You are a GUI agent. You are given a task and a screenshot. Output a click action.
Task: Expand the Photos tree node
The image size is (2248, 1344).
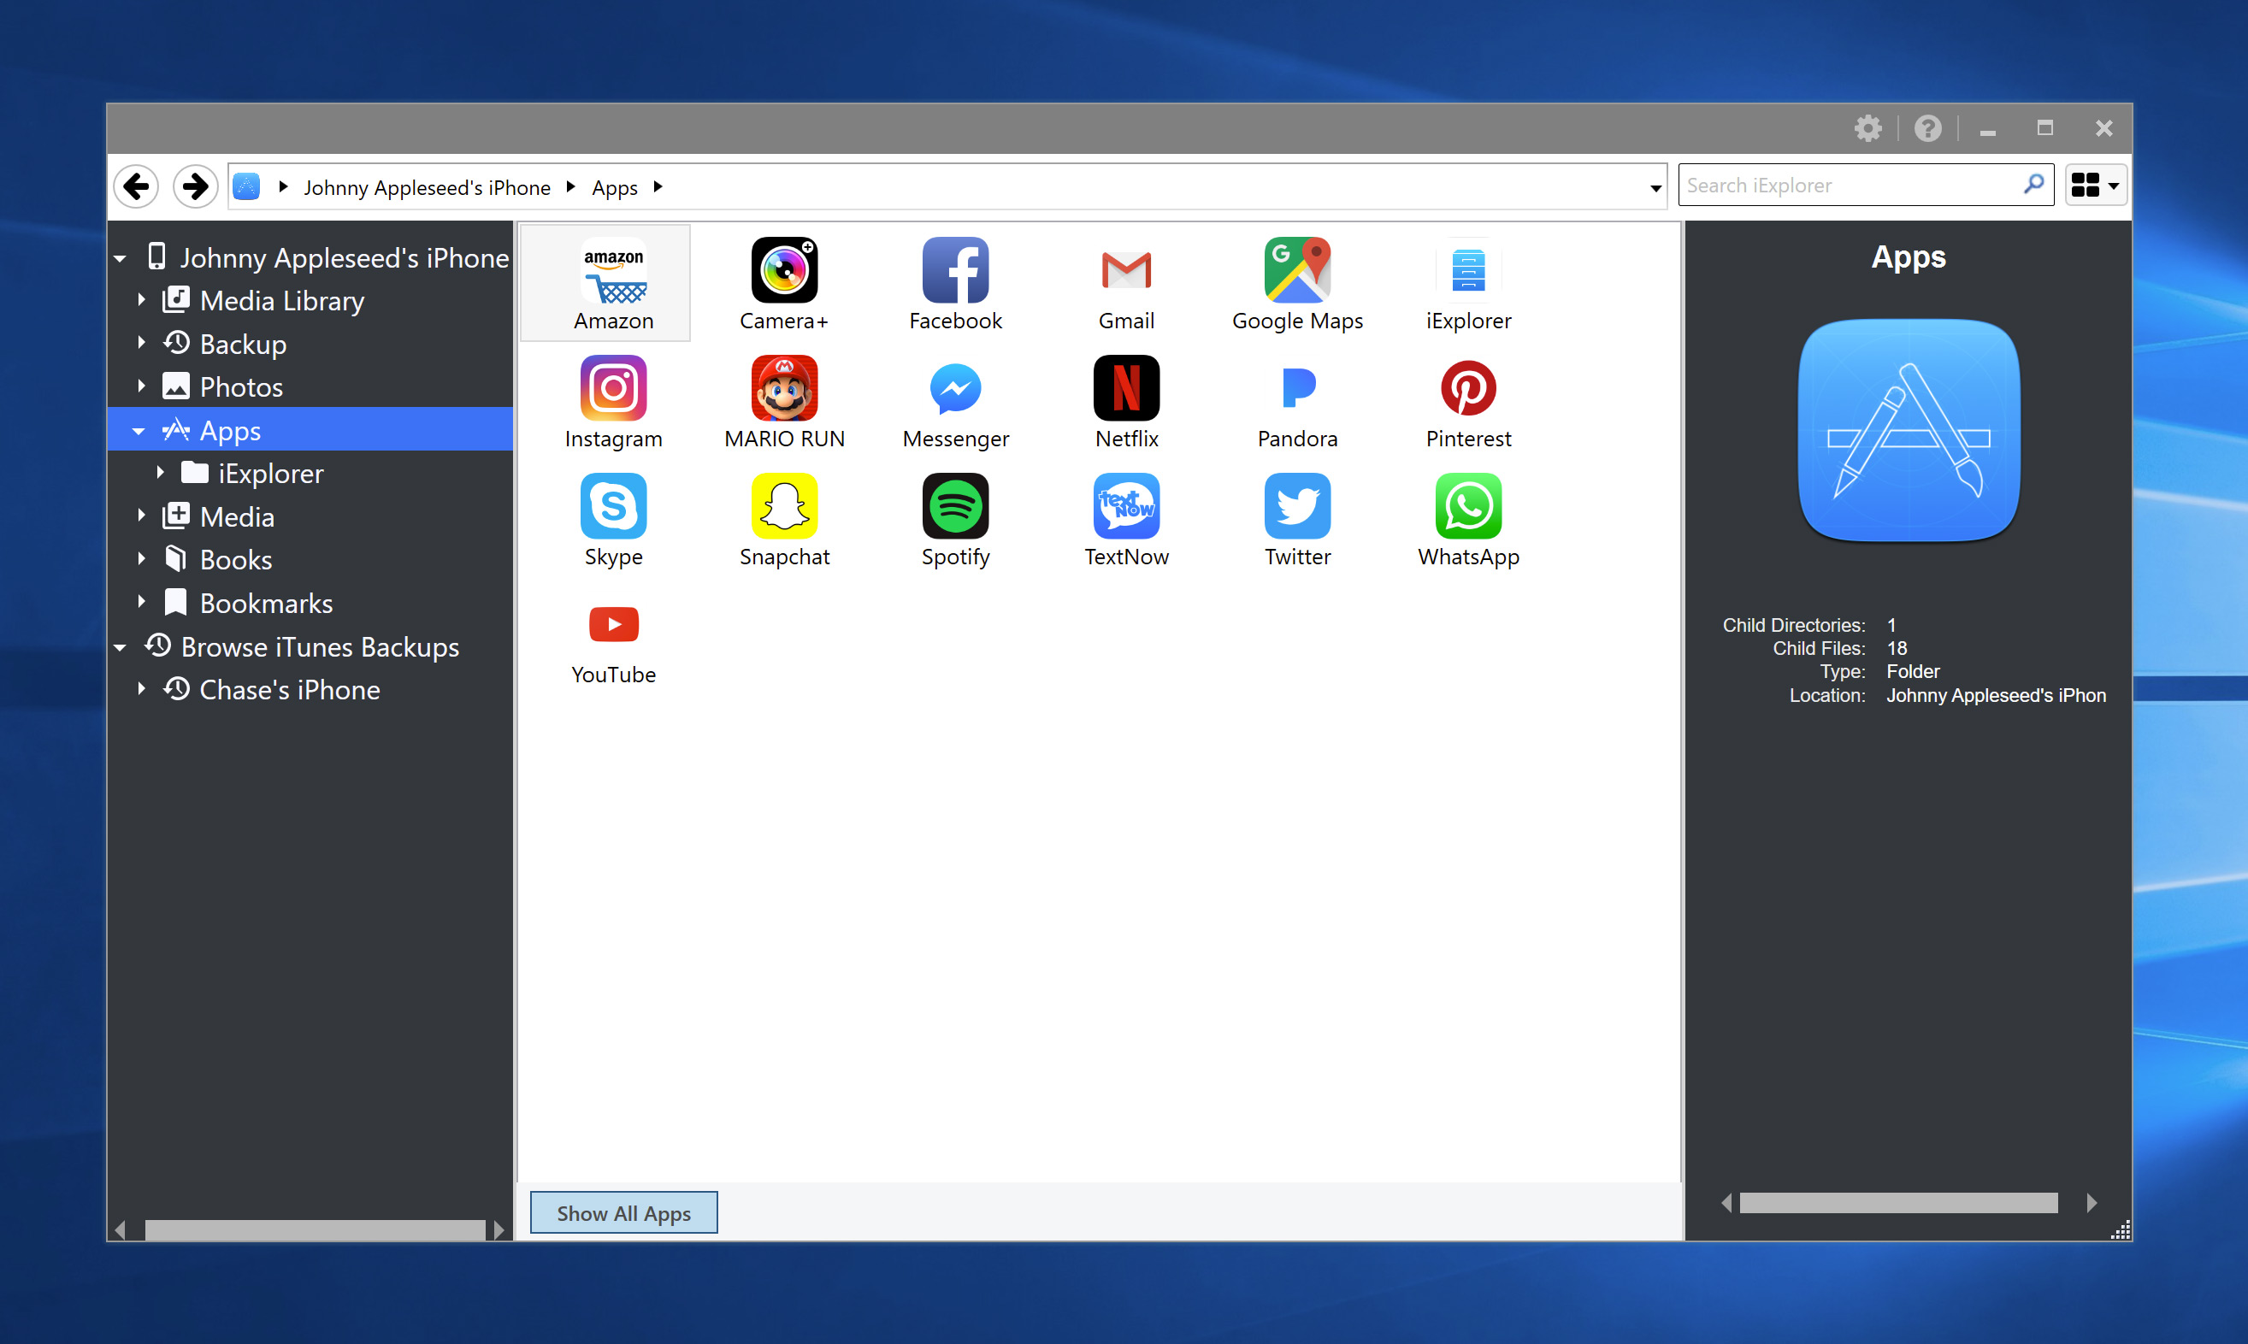141,386
